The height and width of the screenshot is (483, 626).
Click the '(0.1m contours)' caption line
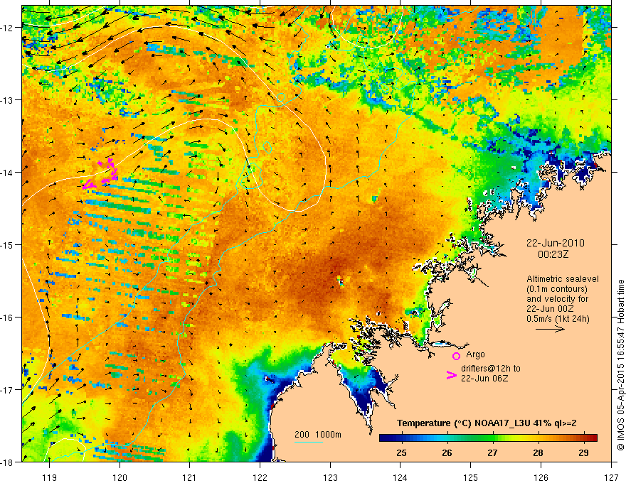557,289
